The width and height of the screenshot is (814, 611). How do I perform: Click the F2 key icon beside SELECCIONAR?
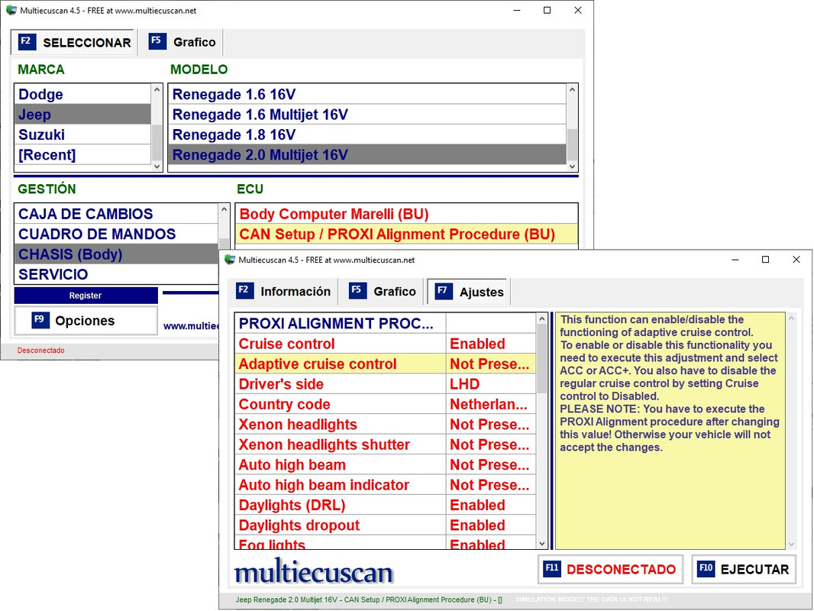[x=27, y=41]
